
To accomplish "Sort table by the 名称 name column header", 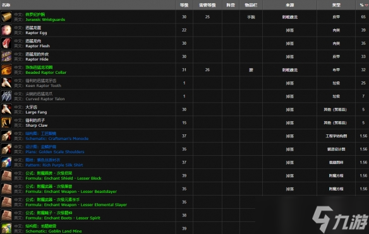I will click(6, 5).
